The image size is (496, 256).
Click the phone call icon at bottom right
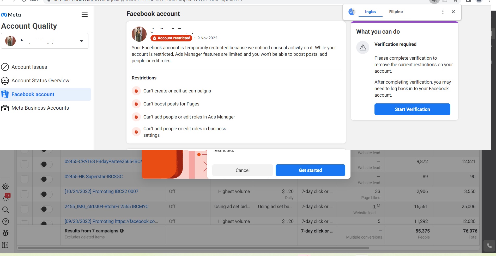pos(489,246)
